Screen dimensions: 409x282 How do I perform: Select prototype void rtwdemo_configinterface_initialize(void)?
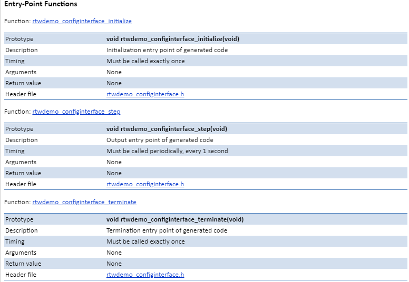(173, 39)
